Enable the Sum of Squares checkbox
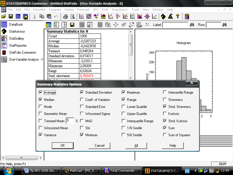 click(165, 135)
